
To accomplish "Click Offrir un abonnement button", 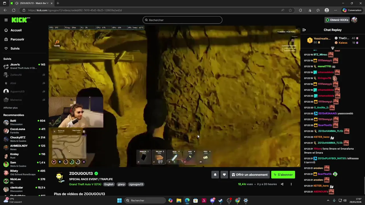I will [x=250, y=175].
